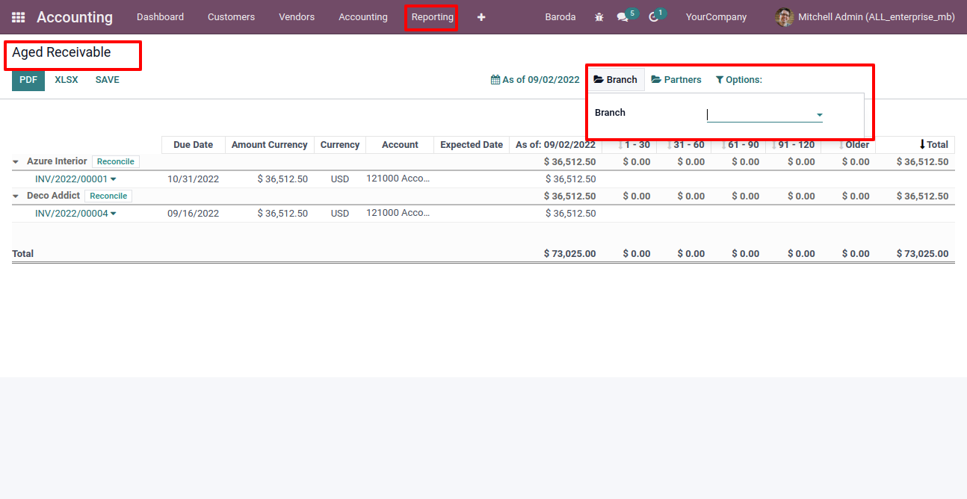Image resolution: width=967 pixels, height=499 pixels.
Task: Click USD cell in INV/2022/00004 row
Action: tap(340, 214)
